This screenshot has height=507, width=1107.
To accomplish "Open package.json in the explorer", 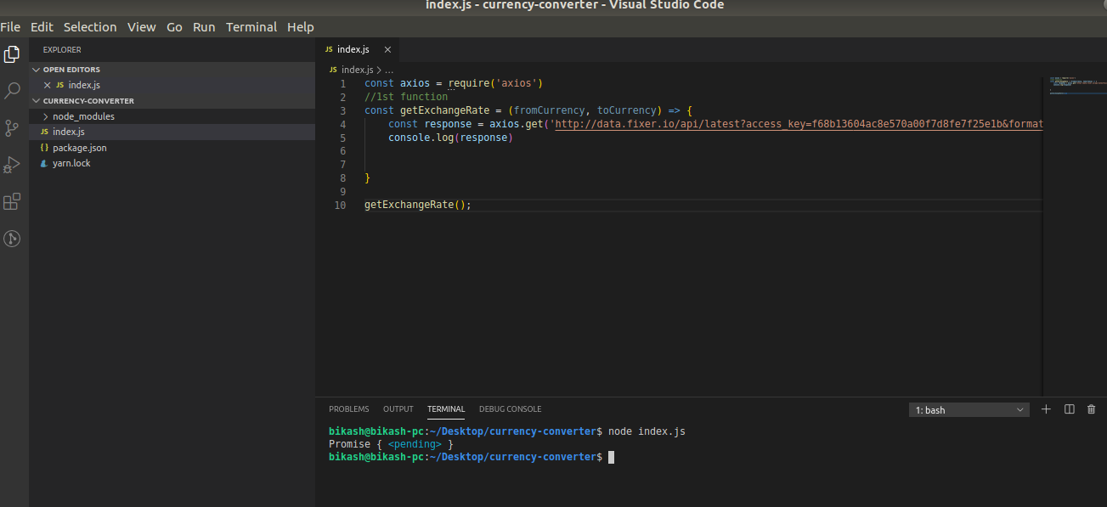I will (x=172, y=148).
